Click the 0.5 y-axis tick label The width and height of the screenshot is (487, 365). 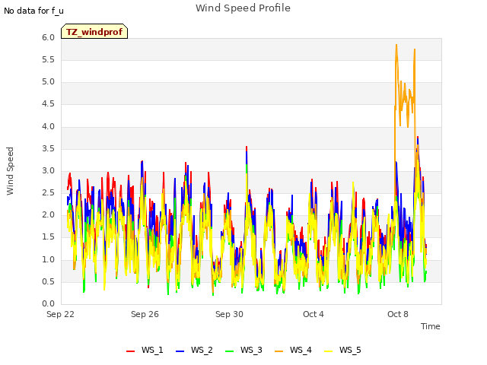pyautogui.click(x=48, y=282)
